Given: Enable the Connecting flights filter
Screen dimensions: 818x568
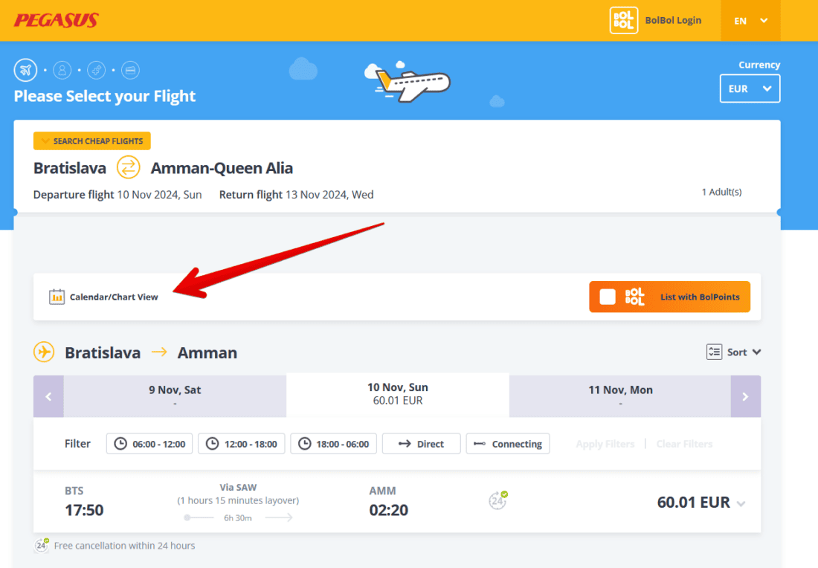Looking at the screenshot, I should 508,444.
